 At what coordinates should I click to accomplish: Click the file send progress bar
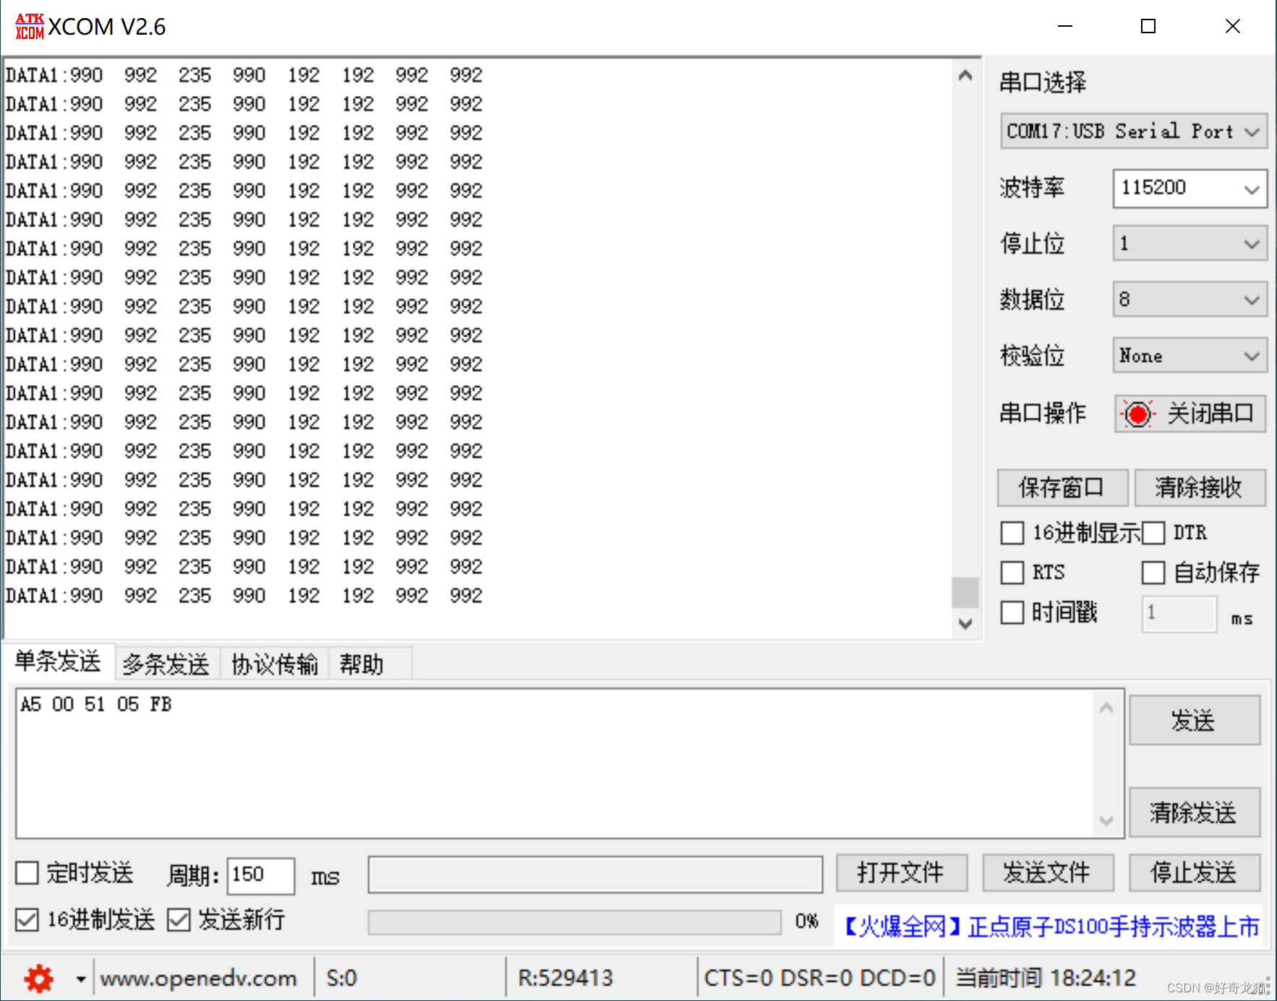(575, 922)
